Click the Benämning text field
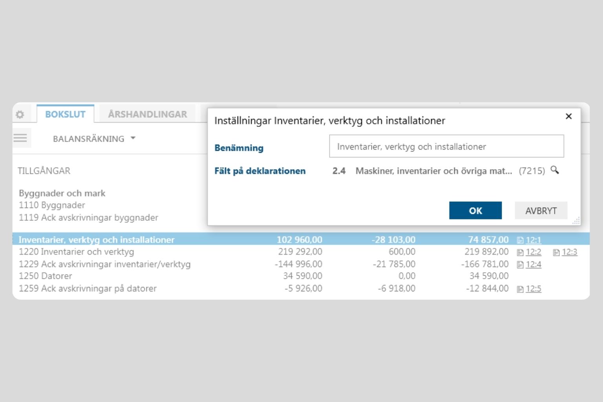The image size is (603, 402). 446,146
